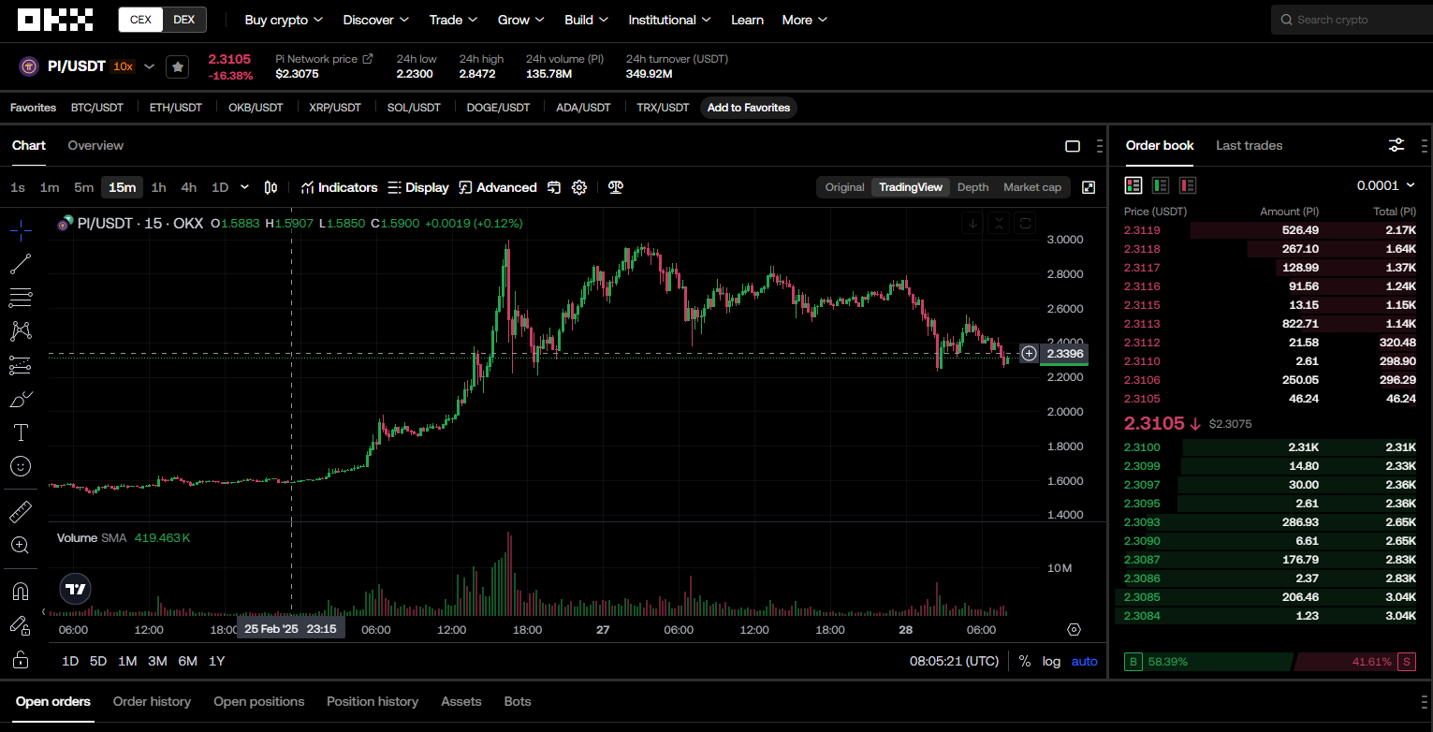1433x732 pixels.
Task: Open the Position history tab
Action: point(373,701)
